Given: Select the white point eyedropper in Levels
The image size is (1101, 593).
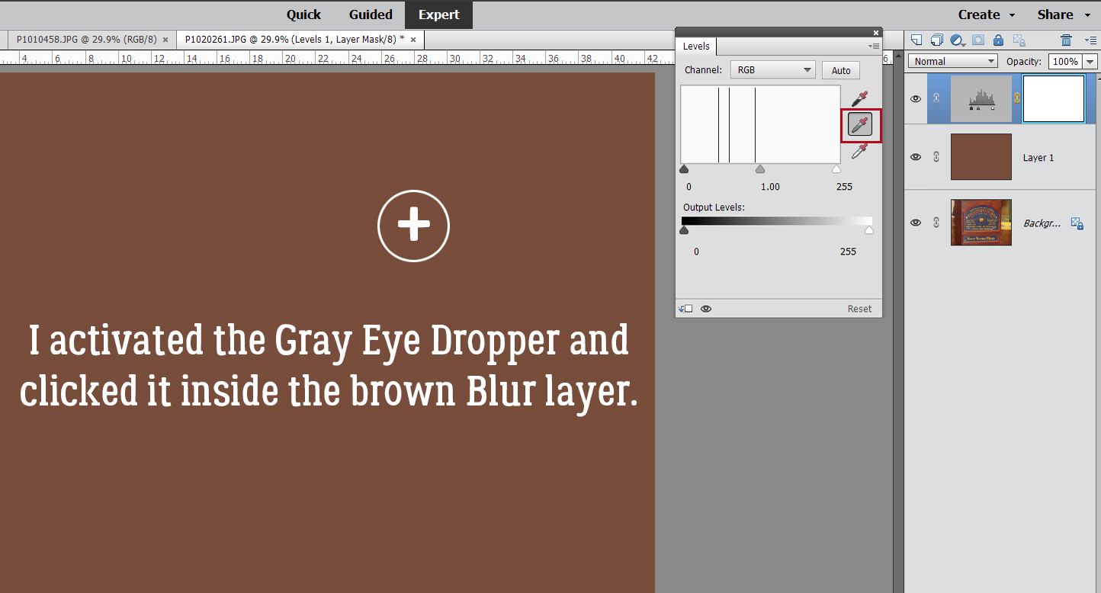Looking at the screenshot, I should tap(860, 150).
